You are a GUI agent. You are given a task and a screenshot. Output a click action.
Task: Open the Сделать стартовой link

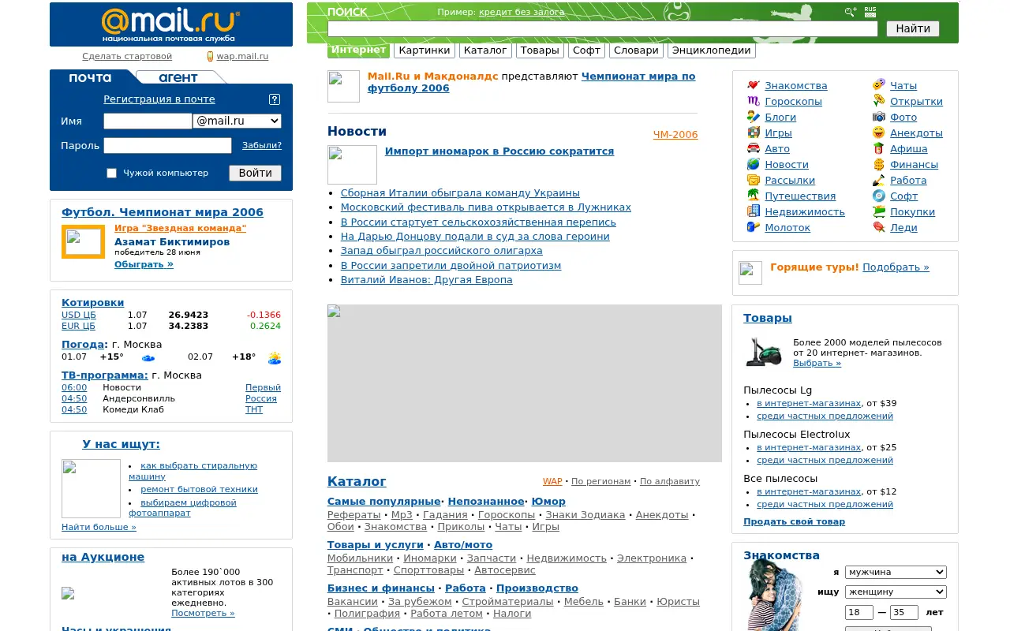[127, 57]
